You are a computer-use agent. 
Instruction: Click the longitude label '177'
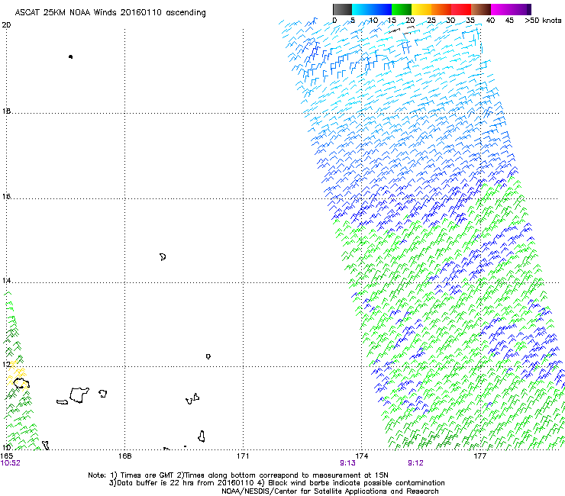coord(480,456)
